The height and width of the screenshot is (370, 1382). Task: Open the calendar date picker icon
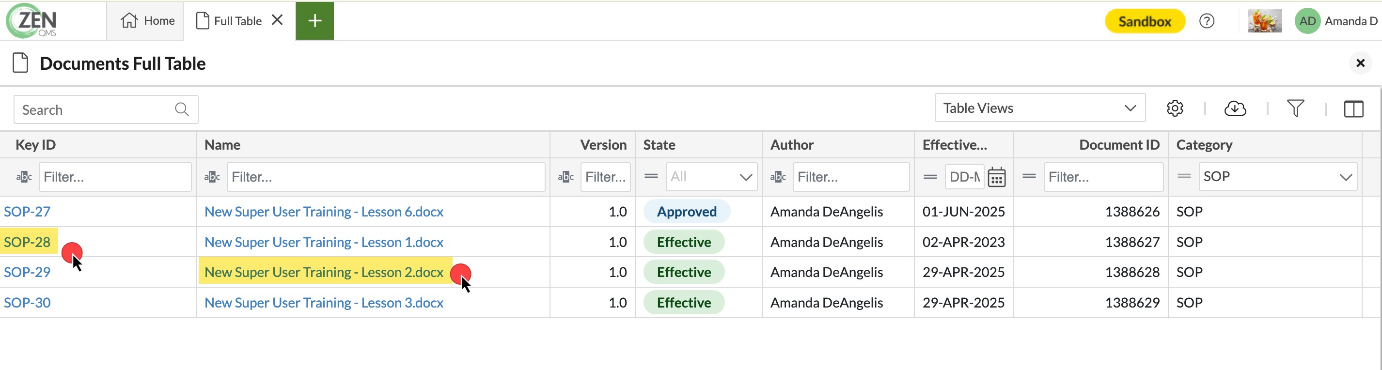[x=996, y=177]
